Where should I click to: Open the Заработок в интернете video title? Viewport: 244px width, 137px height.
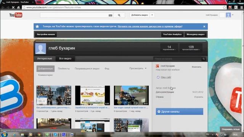[x=92, y=107]
